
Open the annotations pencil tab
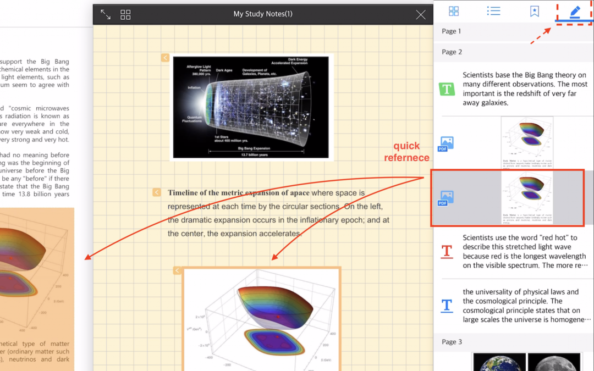[575, 12]
